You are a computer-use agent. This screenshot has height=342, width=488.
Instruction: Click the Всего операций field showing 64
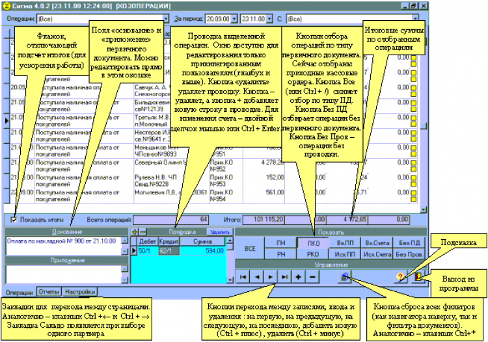pyautogui.click(x=171, y=220)
